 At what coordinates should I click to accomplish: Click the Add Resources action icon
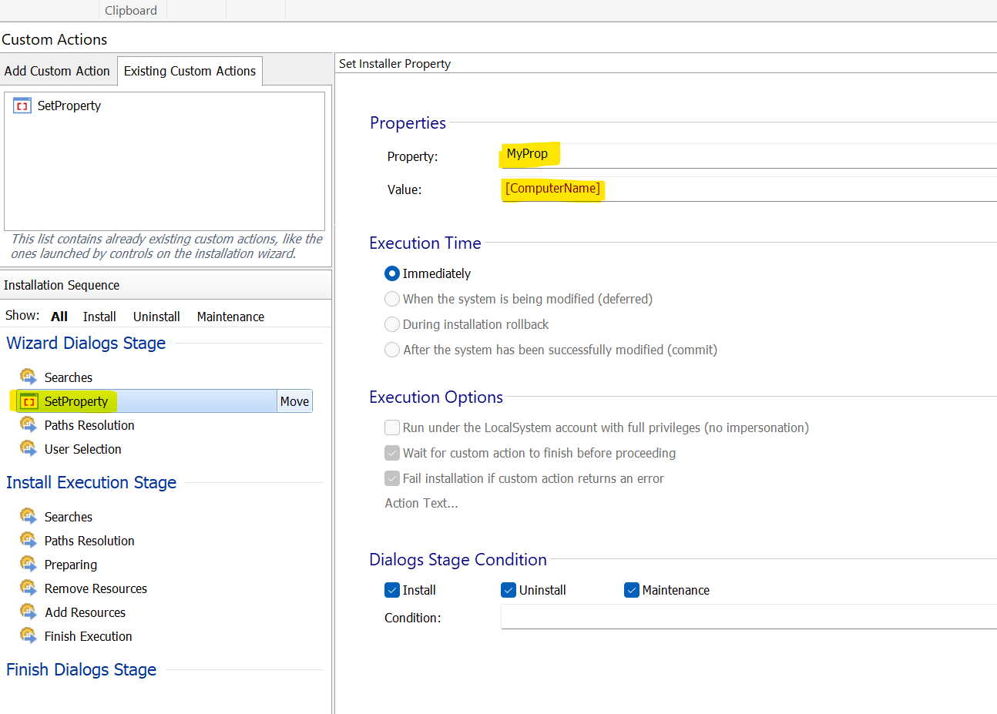pyautogui.click(x=29, y=612)
